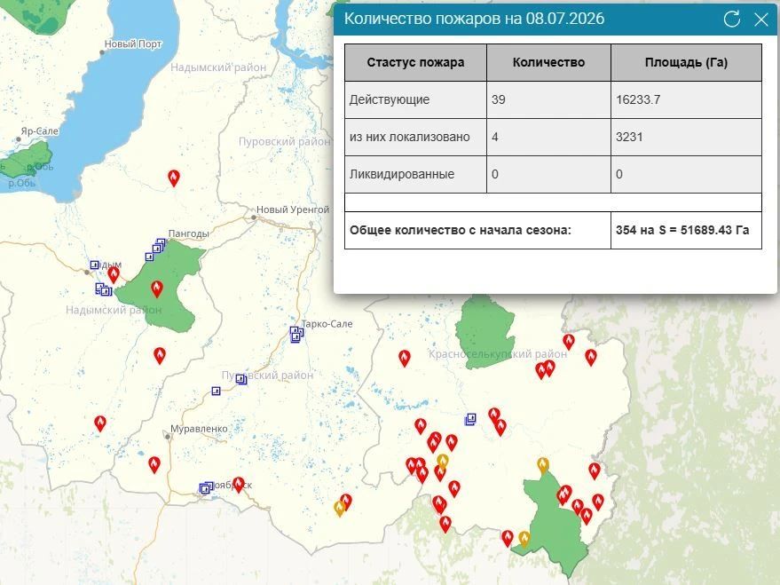Click the Ликвидированные row label

[x=402, y=174]
